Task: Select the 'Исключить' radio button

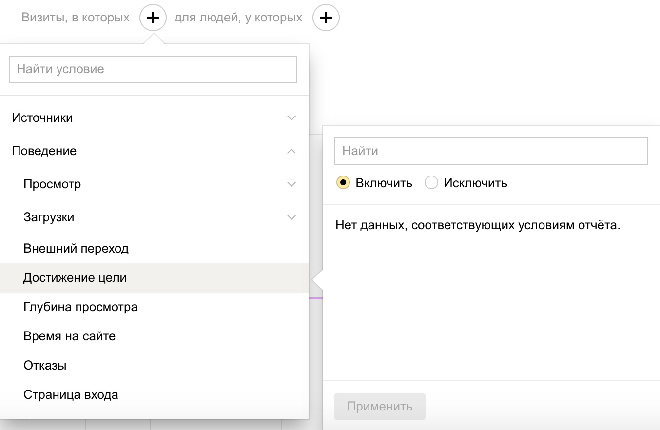Action: [431, 182]
